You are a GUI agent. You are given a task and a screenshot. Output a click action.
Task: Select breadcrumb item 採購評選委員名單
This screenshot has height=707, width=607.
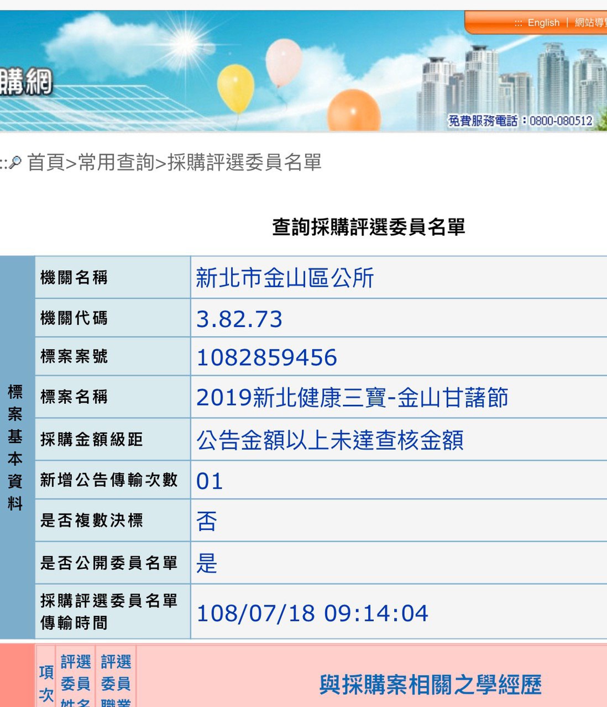(244, 162)
